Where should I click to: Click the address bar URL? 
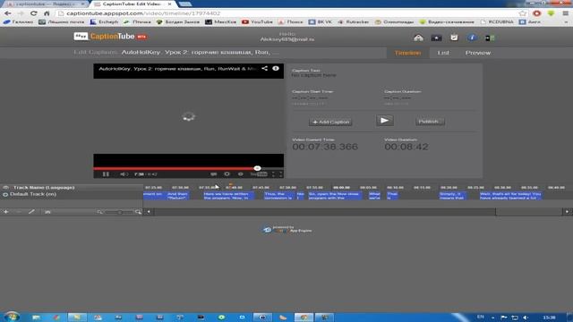[143, 13]
